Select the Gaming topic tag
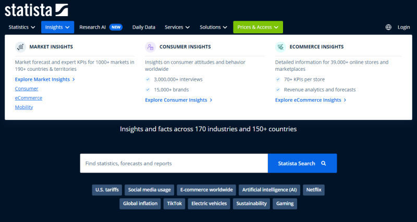The height and width of the screenshot is (222, 417). click(x=285, y=204)
